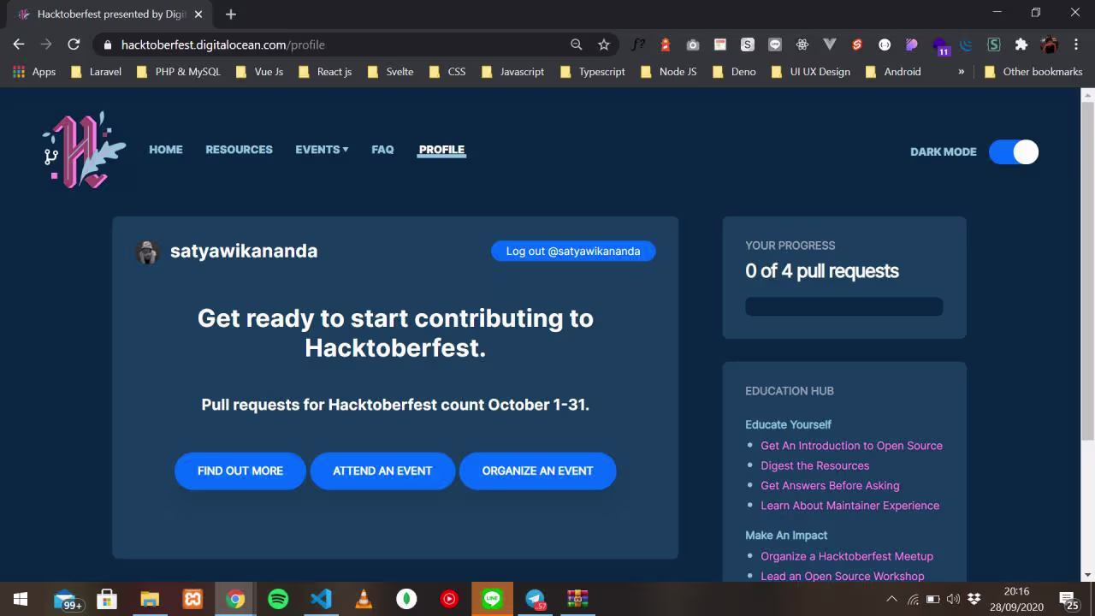Open Laravel bookmarks folder
The width and height of the screenshot is (1095, 616).
96,72
